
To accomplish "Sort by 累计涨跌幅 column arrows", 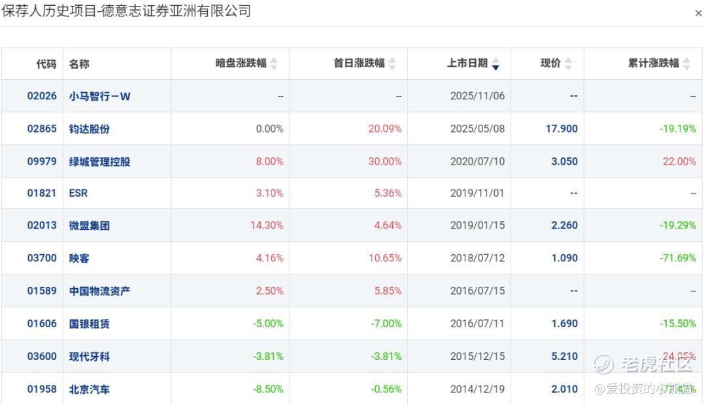I will click(x=686, y=64).
